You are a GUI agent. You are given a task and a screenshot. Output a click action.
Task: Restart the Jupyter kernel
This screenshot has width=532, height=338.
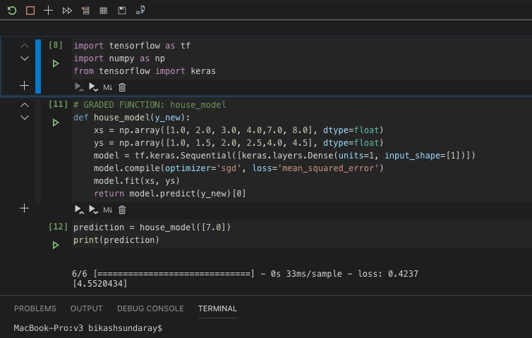click(11, 11)
